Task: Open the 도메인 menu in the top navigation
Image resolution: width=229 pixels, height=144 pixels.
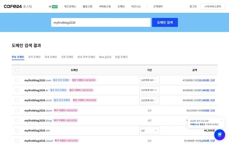Action: click(121, 6)
